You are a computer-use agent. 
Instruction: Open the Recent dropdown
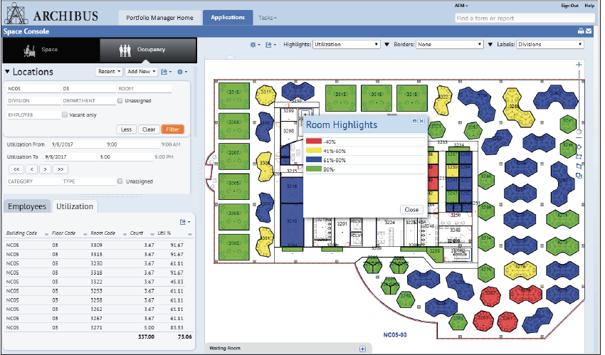click(108, 72)
